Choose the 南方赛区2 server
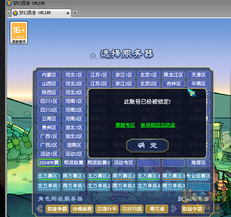The width and height of the screenshot is (231, 217). (124, 177)
